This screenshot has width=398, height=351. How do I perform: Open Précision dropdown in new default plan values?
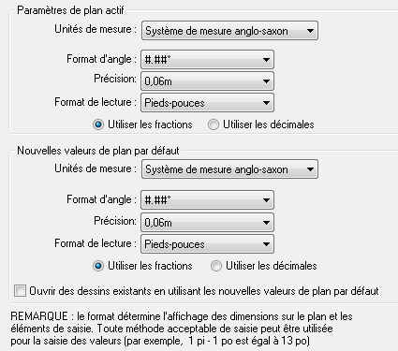click(x=207, y=223)
